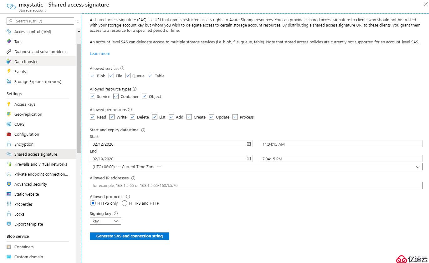Open the Learn more link

point(100,53)
